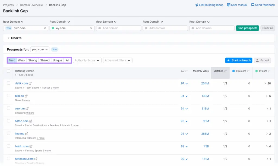The image size is (278, 166).
Task: Switch to the Weak prospects tab
Action: pos(21,60)
